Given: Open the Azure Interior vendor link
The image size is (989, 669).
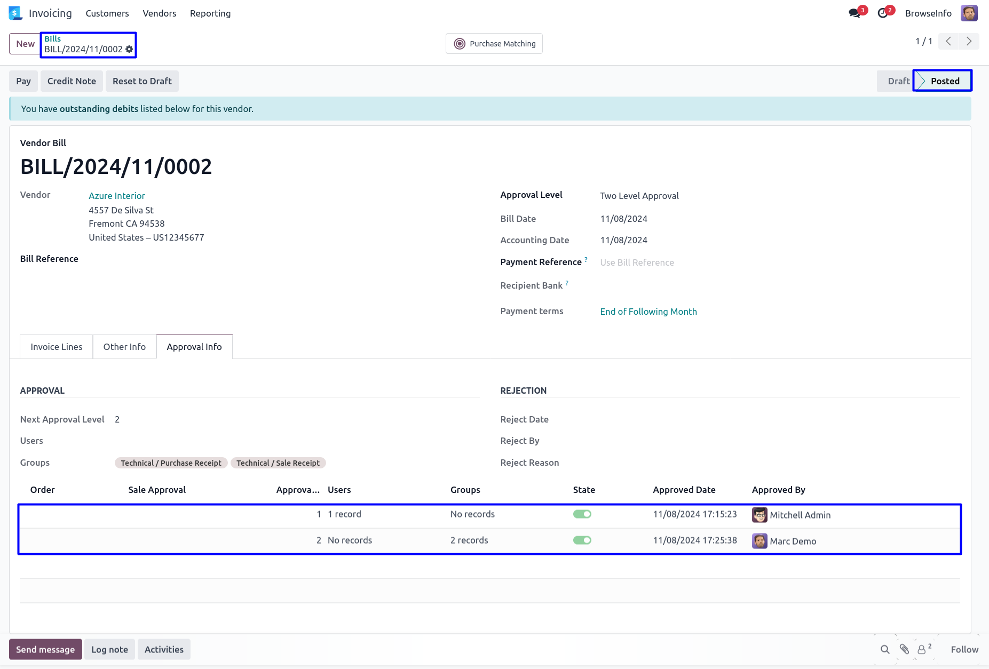Looking at the screenshot, I should pyautogui.click(x=117, y=196).
